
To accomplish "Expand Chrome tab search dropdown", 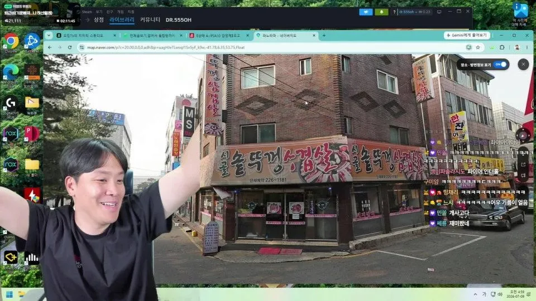I will click(x=49, y=35).
